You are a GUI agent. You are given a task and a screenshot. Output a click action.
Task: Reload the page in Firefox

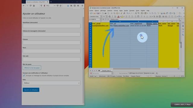coord(30,6)
